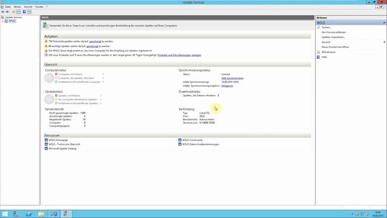This screenshot has width=387, height=218.
Task: Select the Update Services tree root
Action: pos(13,18)
